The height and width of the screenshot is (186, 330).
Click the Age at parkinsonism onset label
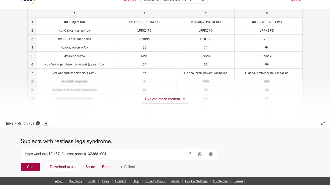pyautogui.click(x=75, y=64)
